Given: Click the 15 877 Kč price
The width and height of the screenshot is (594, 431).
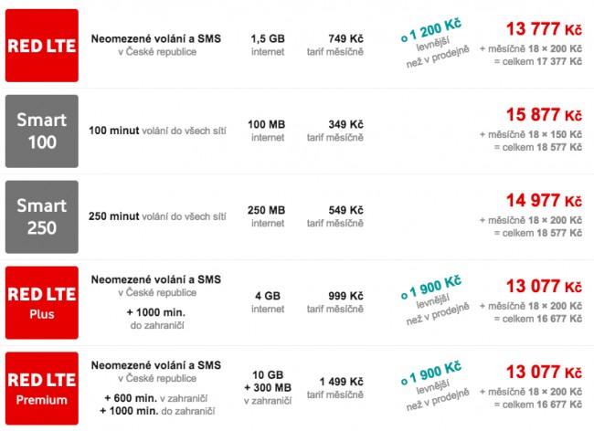Looking at the screenshot, I should (544, 115).
